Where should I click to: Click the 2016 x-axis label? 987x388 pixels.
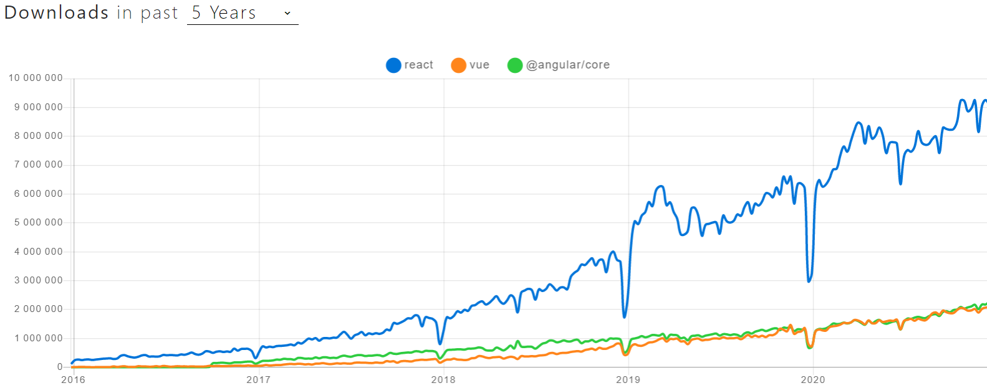(x=73, y=379)
